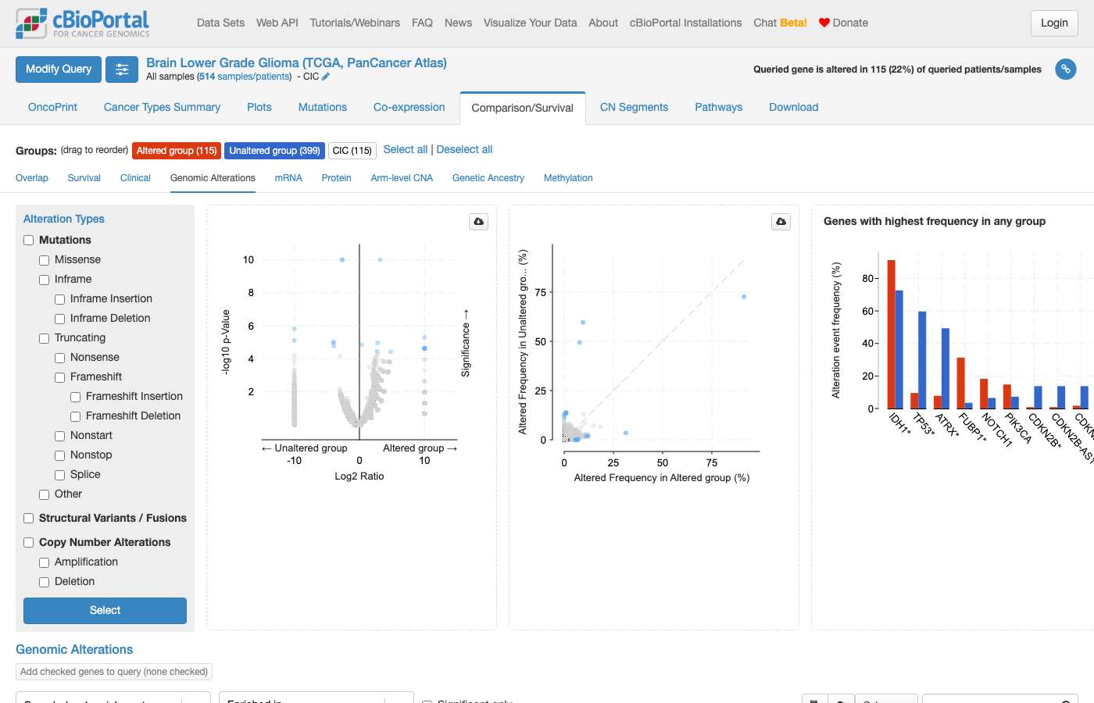Check the Mutations checkbox

pos(29,241)
